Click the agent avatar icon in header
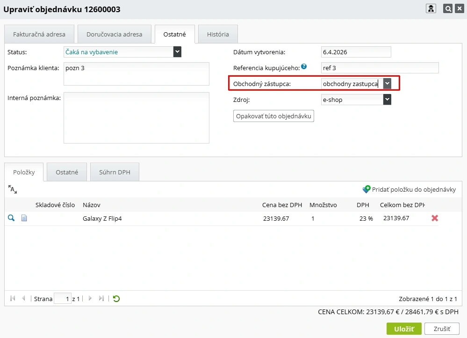467x338 pixels. [x=431, y=9]
